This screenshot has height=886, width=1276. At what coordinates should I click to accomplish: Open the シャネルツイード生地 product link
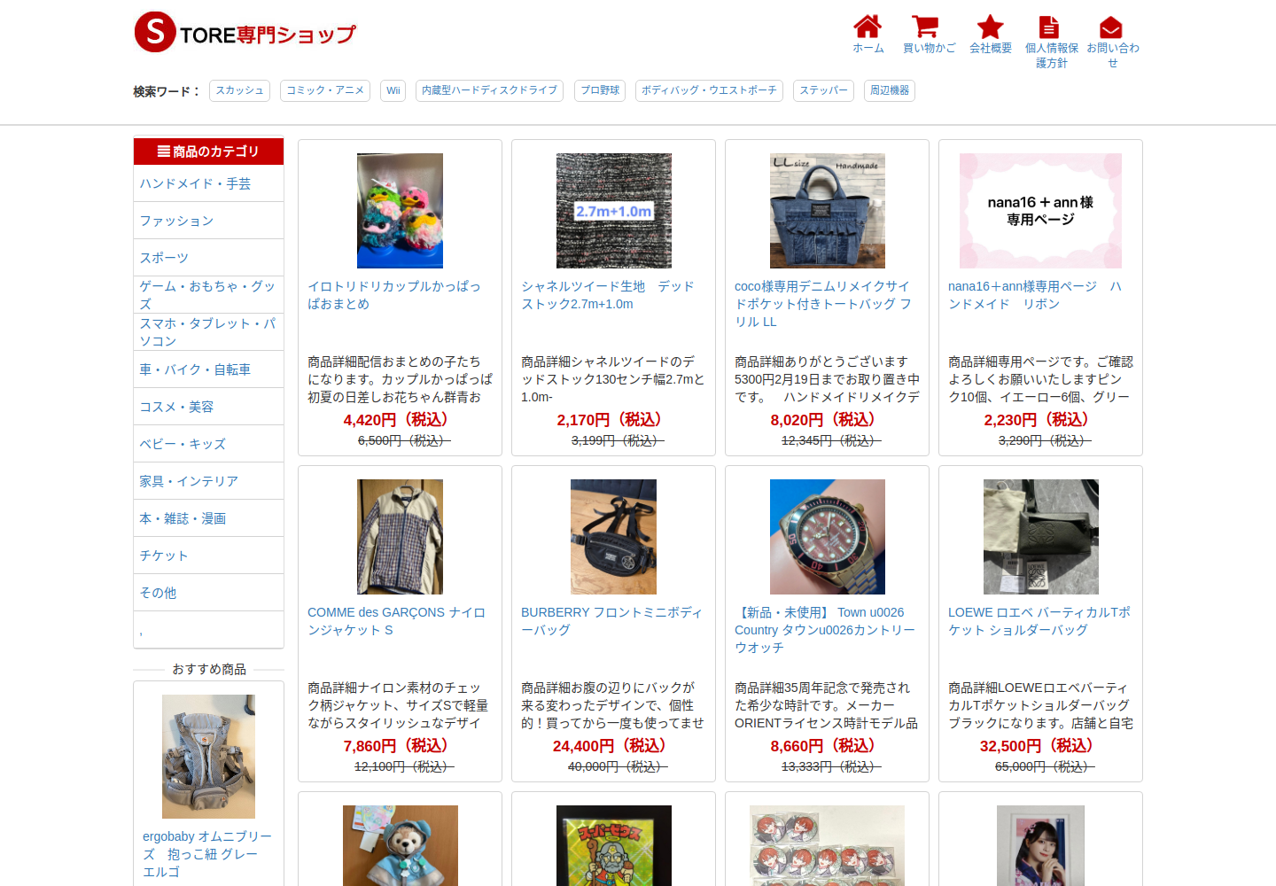pos(608,295)
